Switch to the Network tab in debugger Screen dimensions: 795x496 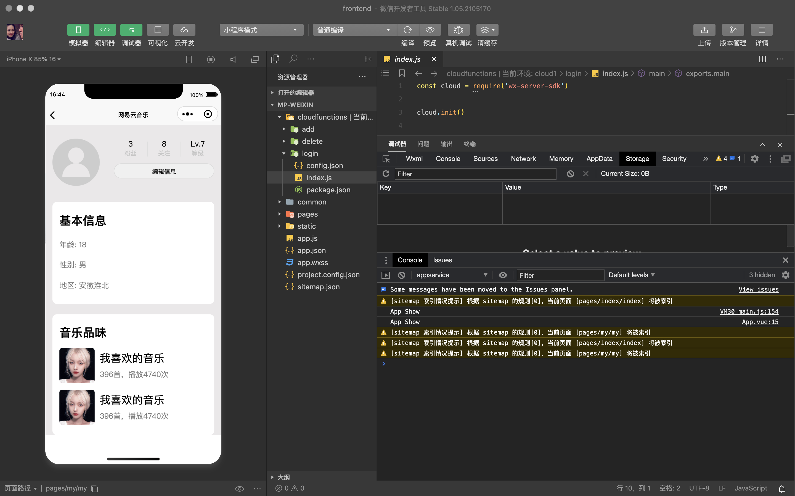coord(523,158)
